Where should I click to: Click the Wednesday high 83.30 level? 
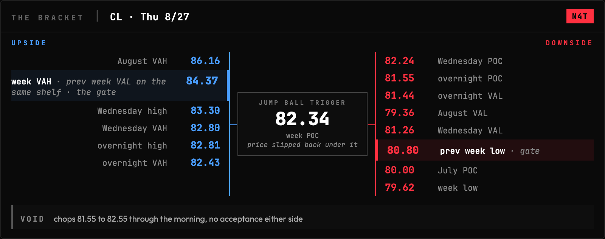tap(120, 111)
